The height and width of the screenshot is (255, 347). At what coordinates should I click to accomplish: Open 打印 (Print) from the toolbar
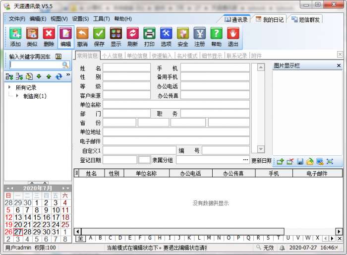(x=149, y=34)
